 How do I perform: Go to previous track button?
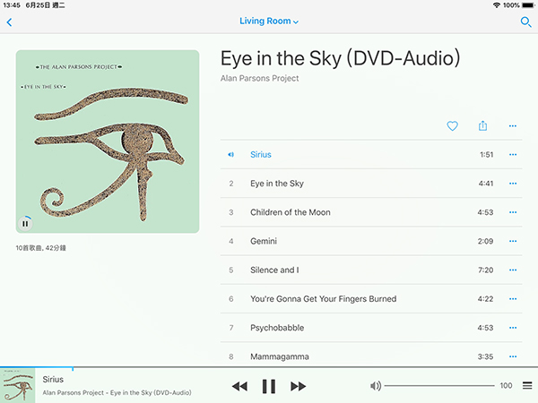(x=239, y=386)
